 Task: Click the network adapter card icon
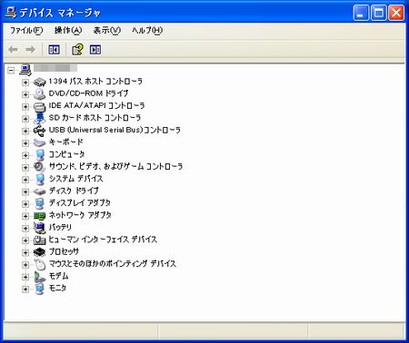39,216
